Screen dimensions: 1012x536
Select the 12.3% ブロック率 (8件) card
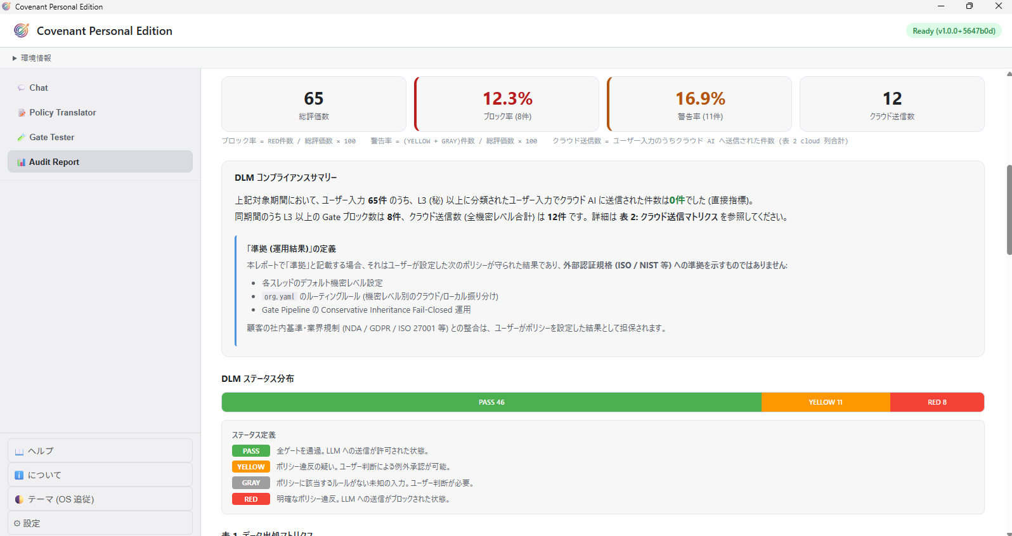tap(507, 104)
